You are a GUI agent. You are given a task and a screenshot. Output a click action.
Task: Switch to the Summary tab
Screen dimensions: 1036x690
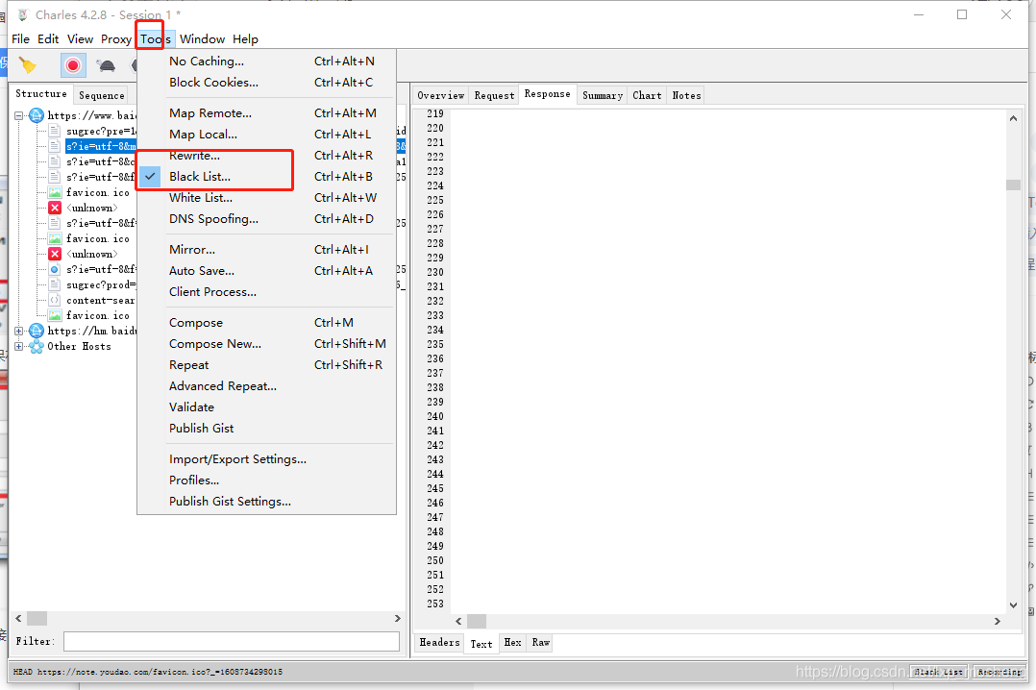[x=602, y=95]
